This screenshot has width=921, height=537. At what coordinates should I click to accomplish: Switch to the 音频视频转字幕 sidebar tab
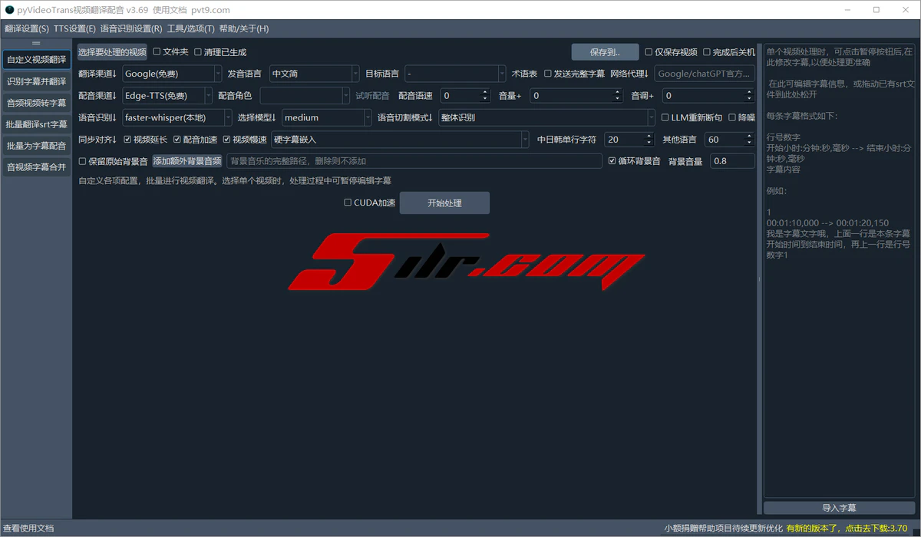click(36, 102)
